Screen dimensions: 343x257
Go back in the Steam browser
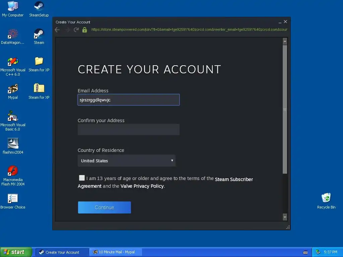point(57,30)
